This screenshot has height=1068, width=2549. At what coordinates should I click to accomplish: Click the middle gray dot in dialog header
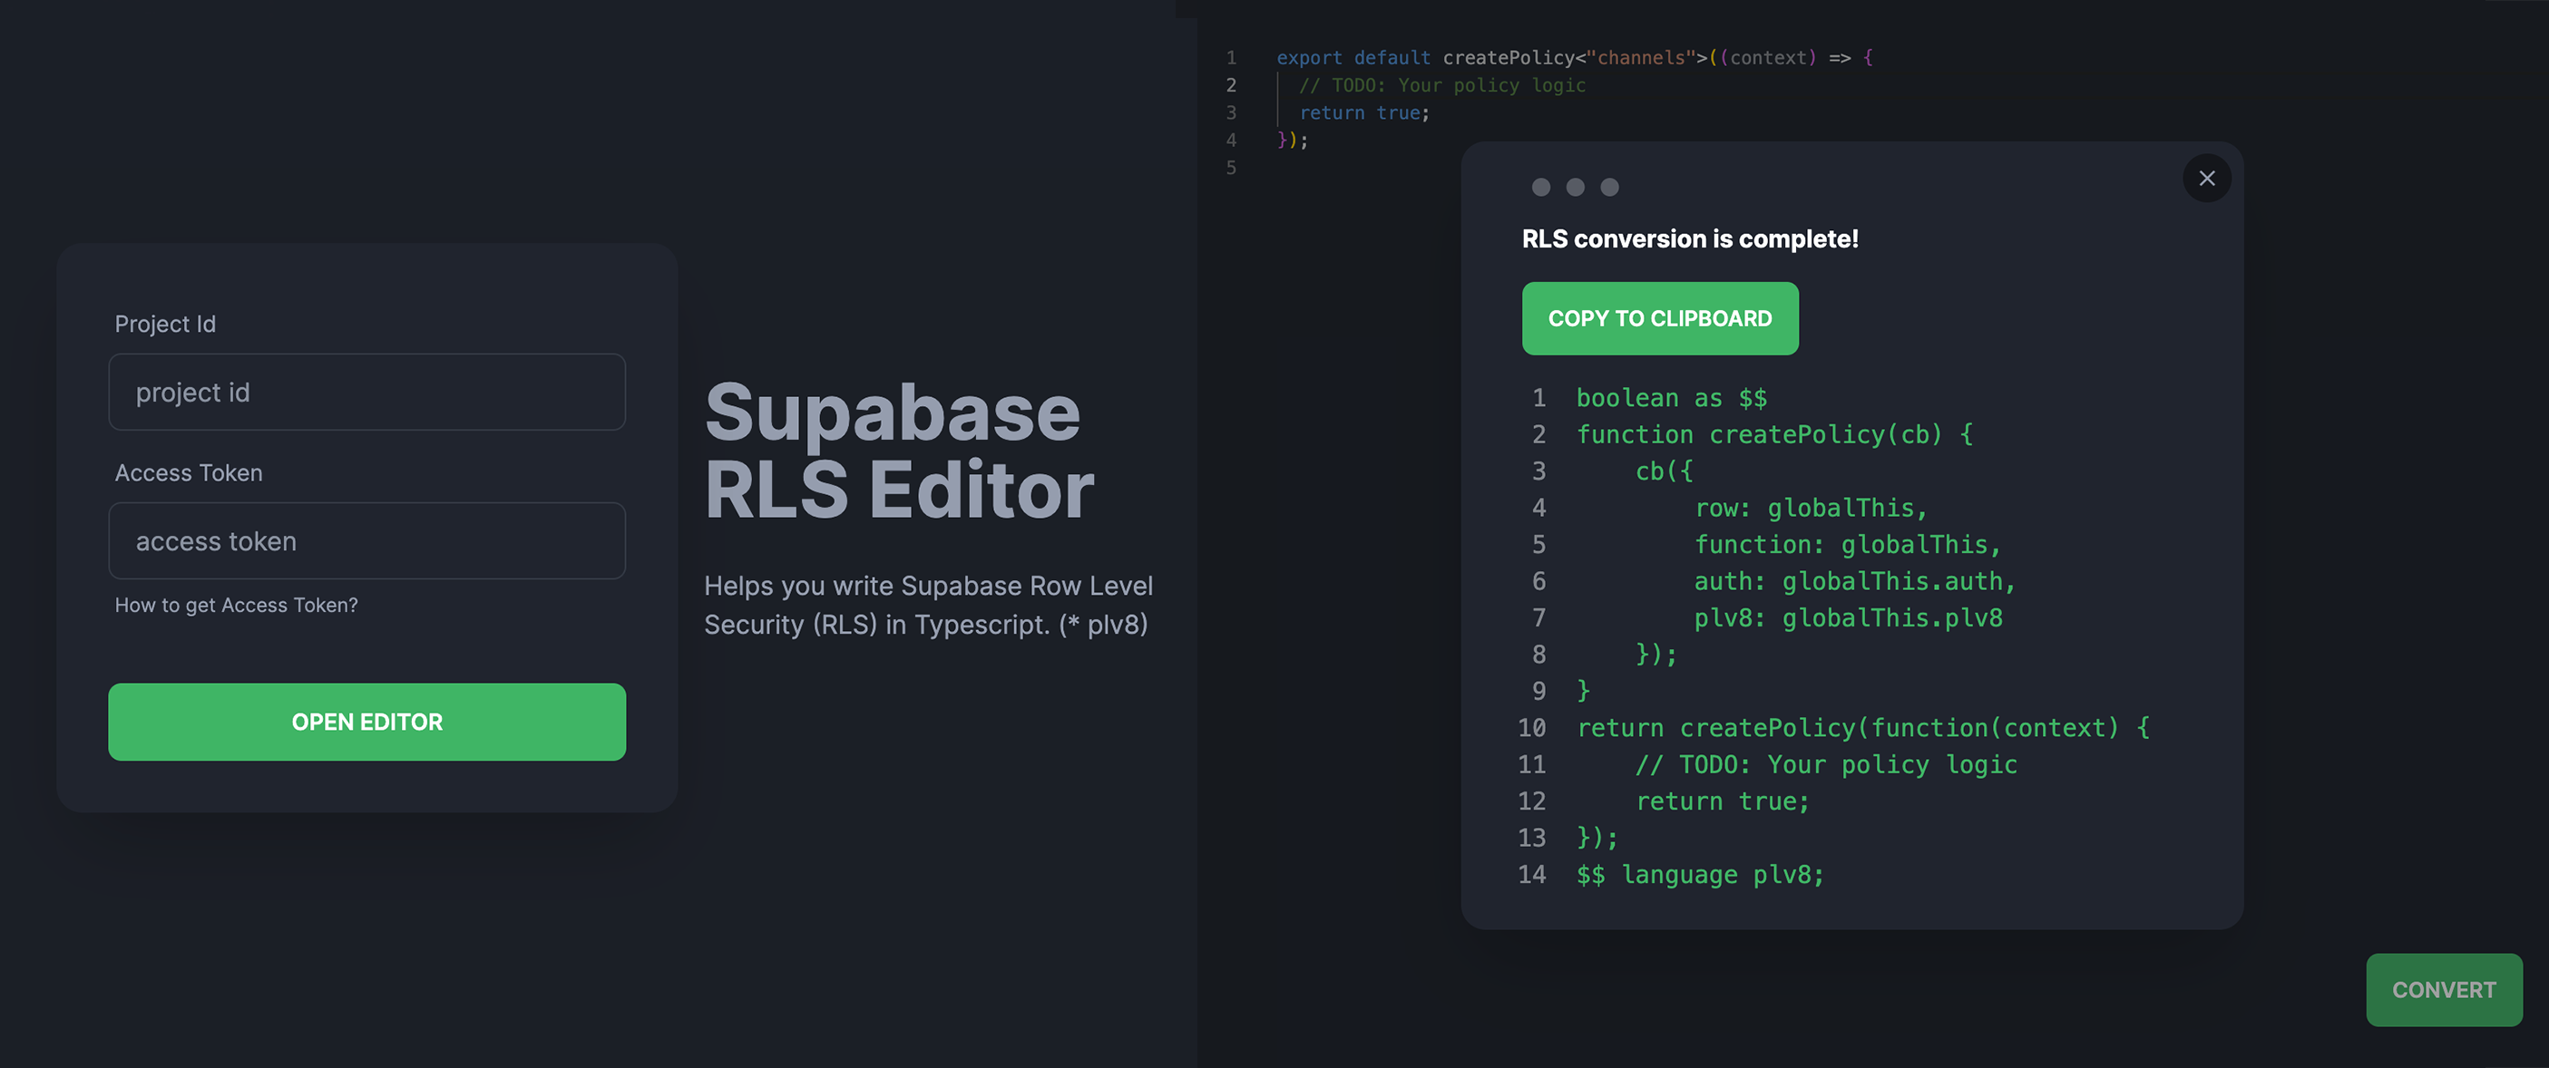point(1576,187)
